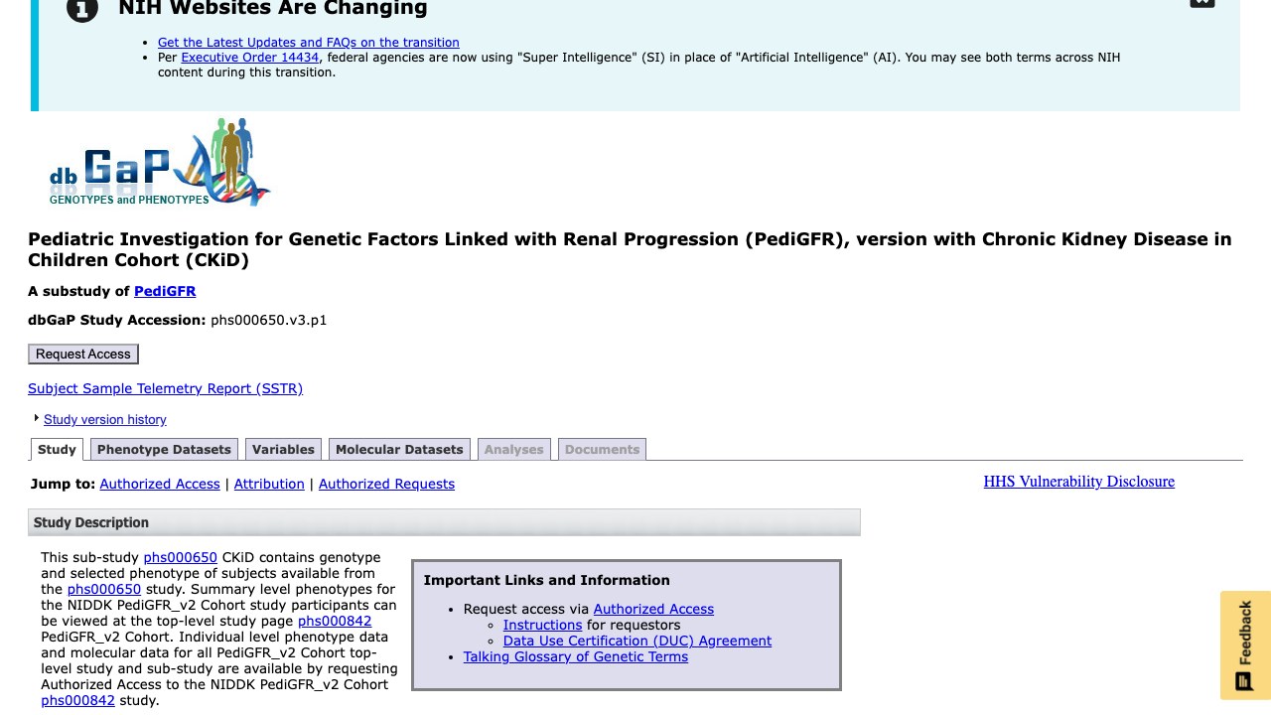Click the Feedback tab icon
Image resolution: width=1271 pixels, height=715 pixels.
1243,681
